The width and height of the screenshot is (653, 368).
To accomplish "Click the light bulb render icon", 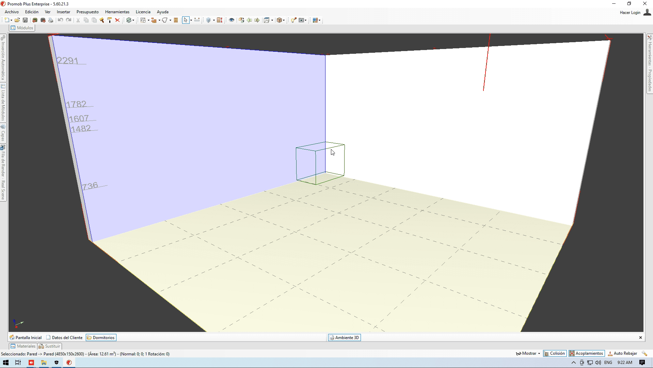I will click(x=293, y=20).
